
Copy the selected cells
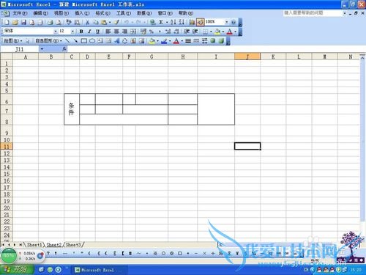pos(95,22)
